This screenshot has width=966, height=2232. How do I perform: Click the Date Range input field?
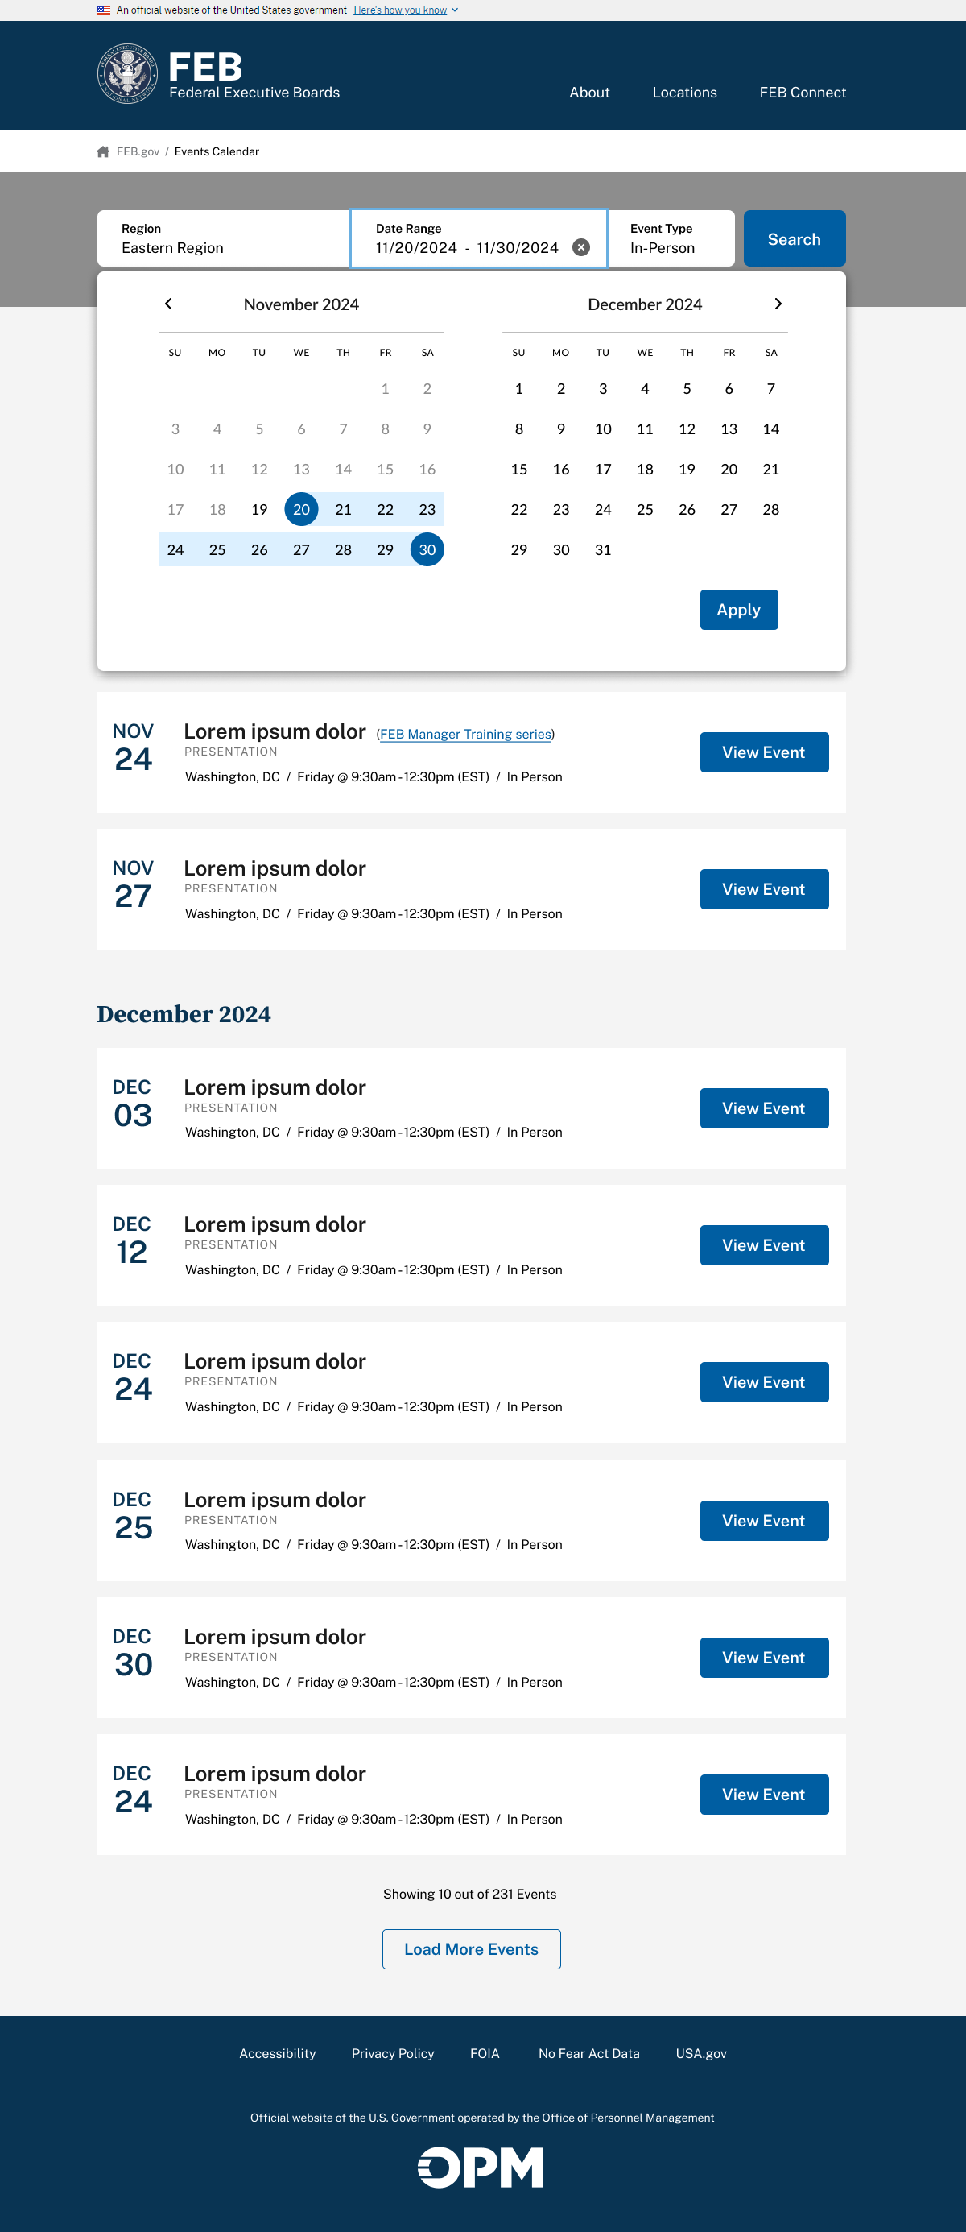(x=479, y=239)
